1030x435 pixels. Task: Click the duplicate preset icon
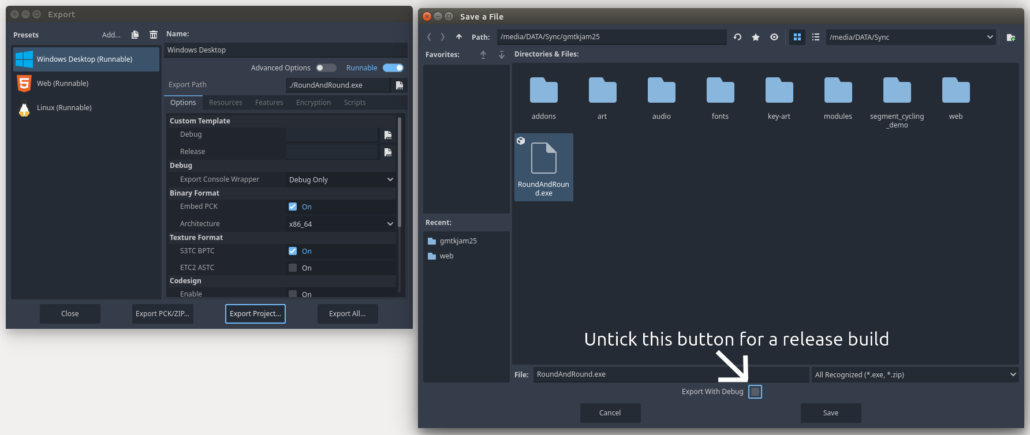[x=135, y=35]
